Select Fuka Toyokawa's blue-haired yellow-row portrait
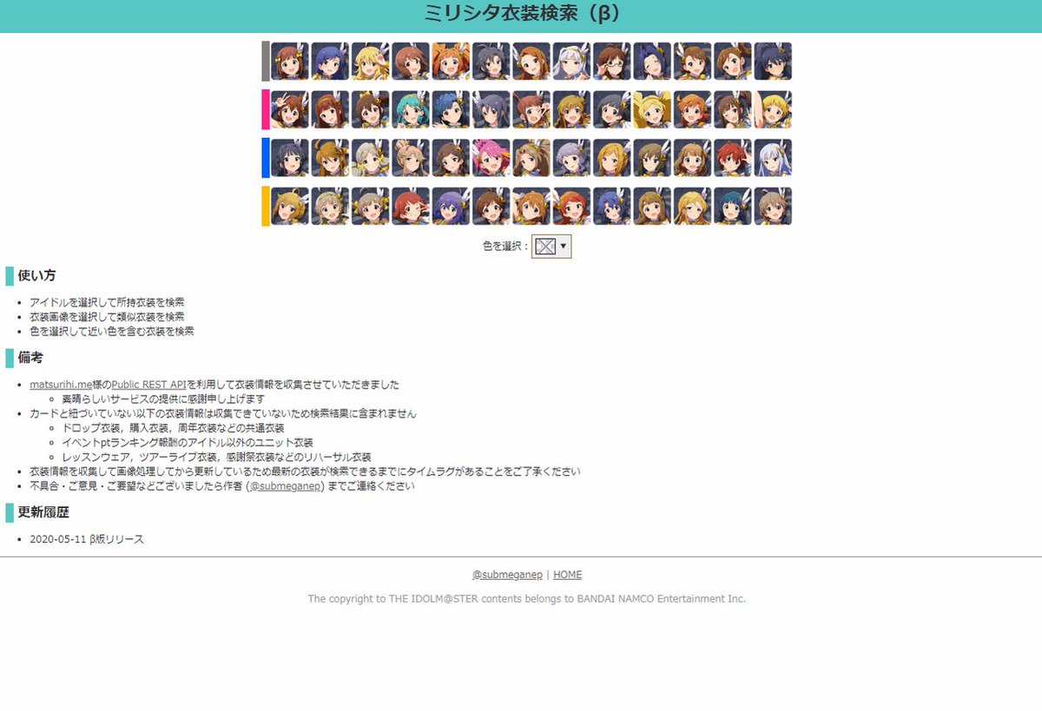 611,207
